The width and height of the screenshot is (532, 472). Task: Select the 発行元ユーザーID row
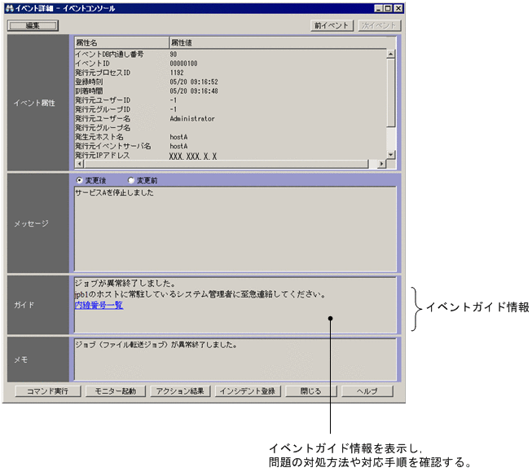tap(231, 100)
